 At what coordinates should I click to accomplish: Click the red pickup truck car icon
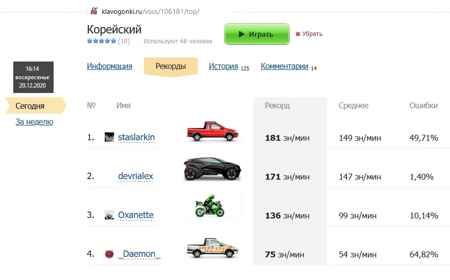click(x=212, y=131)
